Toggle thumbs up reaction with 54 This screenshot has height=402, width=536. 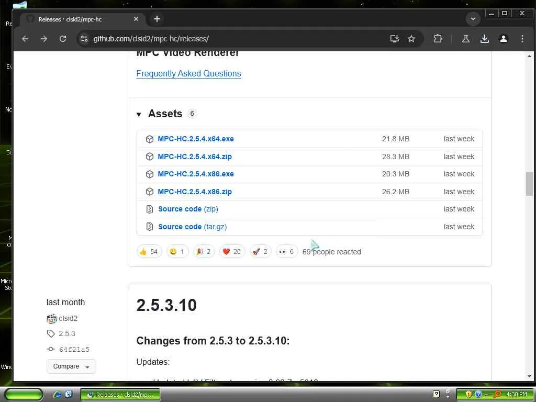tap(149, 252)
